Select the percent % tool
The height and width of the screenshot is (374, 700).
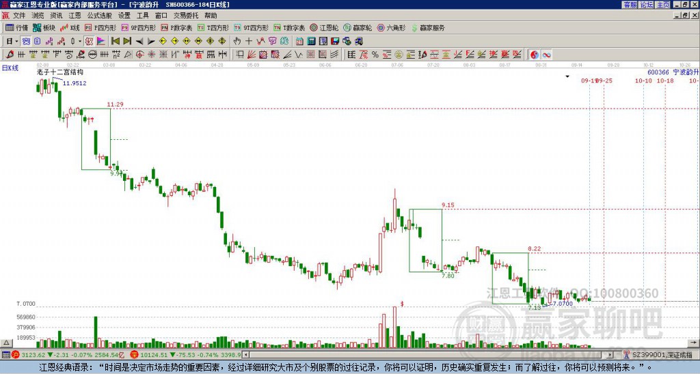pos(375,55)
